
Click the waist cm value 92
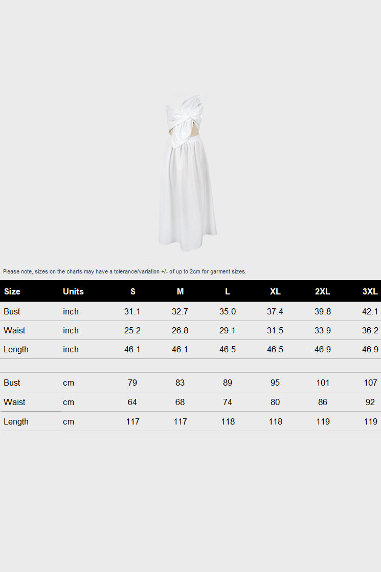[370, 402]
